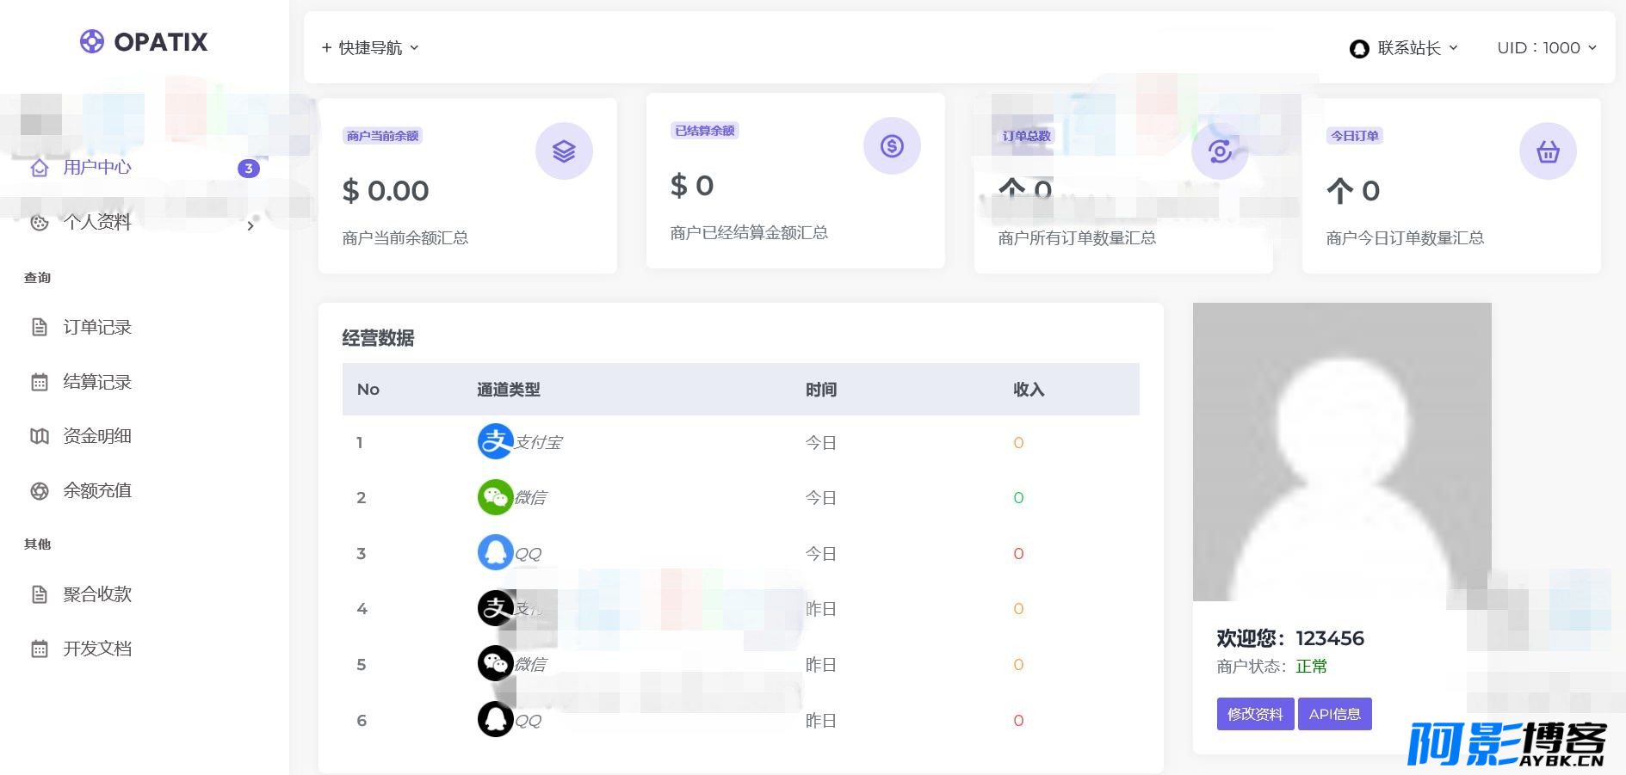Click the 欢迎您: 123456 greeting
This screenshot has width=1626, height=775.
point(1290,638)
